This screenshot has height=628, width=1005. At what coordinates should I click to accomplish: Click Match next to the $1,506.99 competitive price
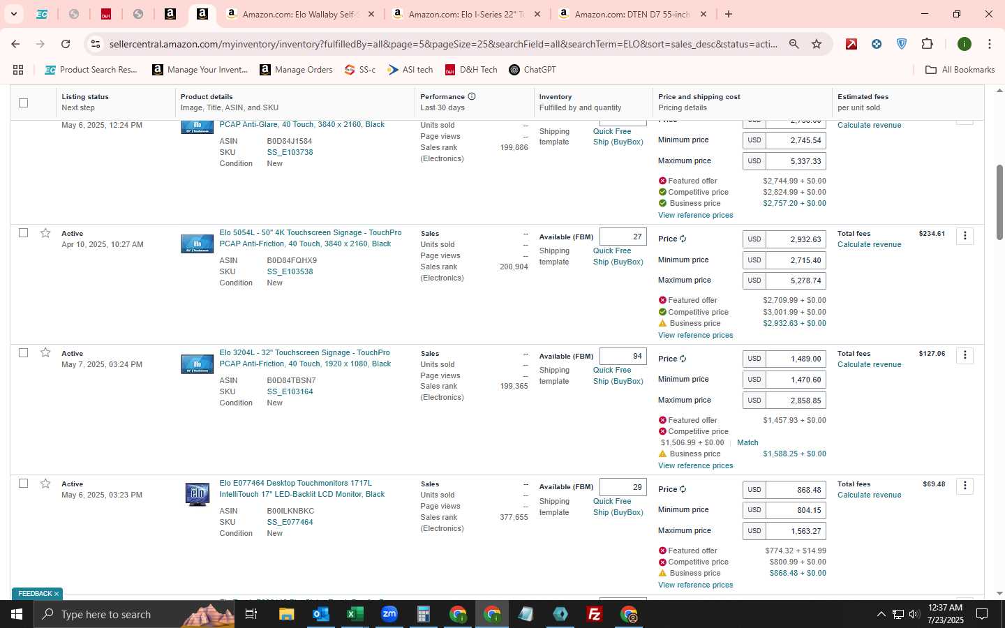tap(747, 442)
